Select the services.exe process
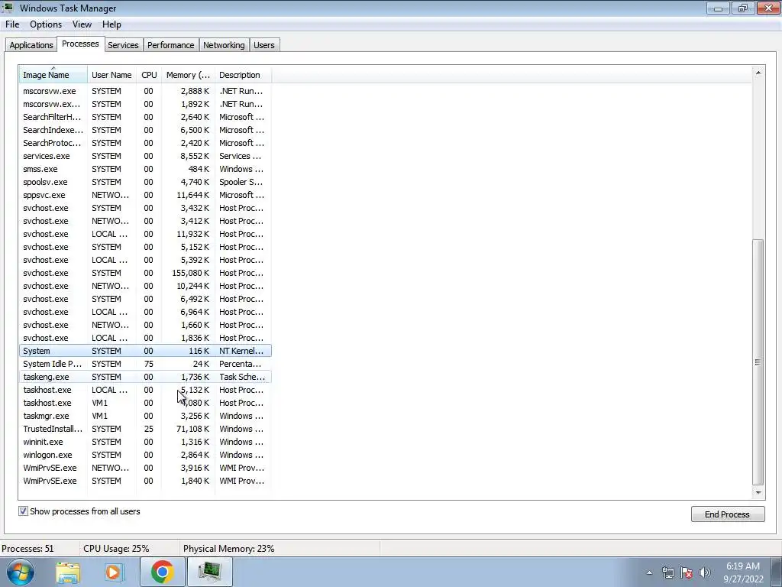The width and height of the screenshot is (782, 587). pos(145,156)
